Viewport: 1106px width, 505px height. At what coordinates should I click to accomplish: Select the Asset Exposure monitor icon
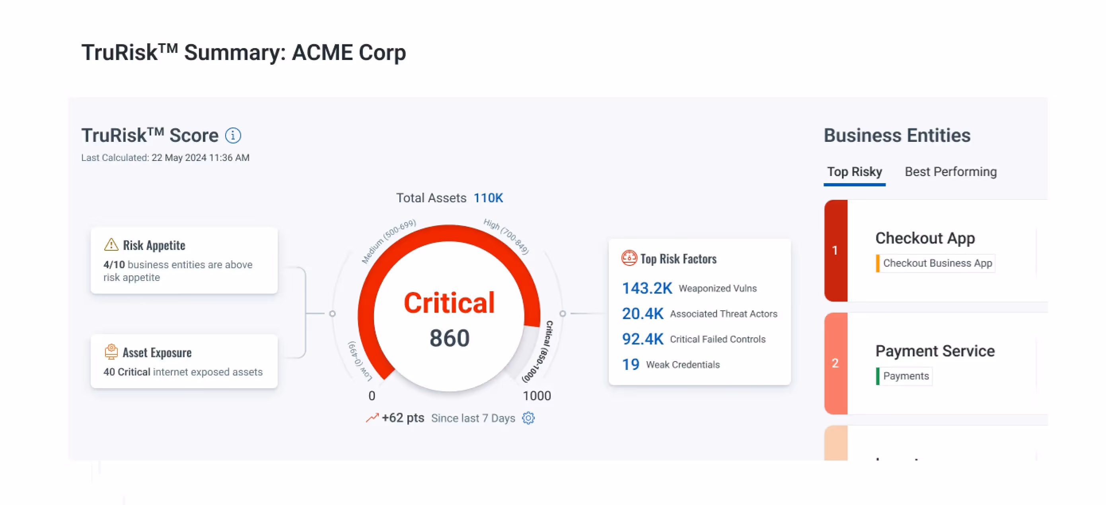111,352
